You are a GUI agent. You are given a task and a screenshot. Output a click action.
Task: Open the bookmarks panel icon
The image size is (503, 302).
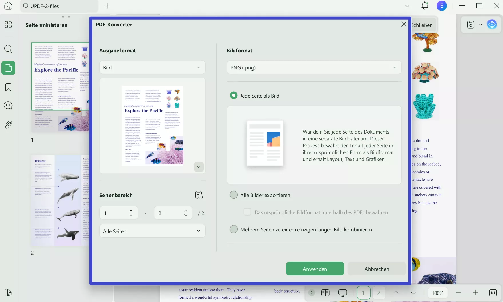coord(8,87)
